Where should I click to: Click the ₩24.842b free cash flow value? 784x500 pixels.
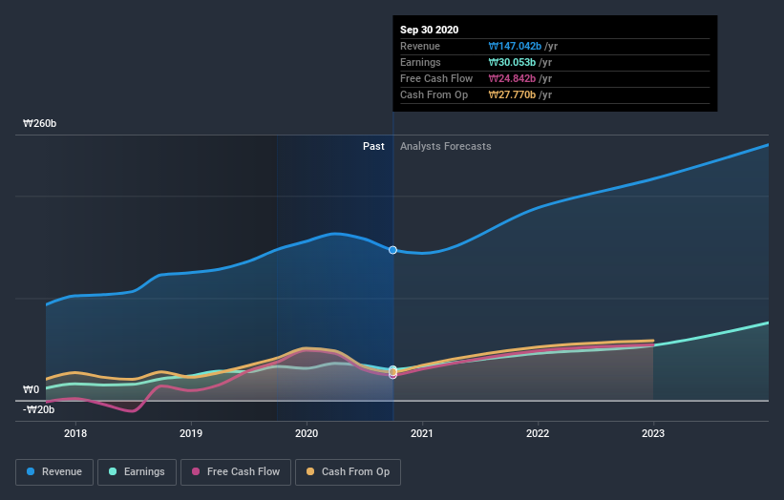(512, 78)
